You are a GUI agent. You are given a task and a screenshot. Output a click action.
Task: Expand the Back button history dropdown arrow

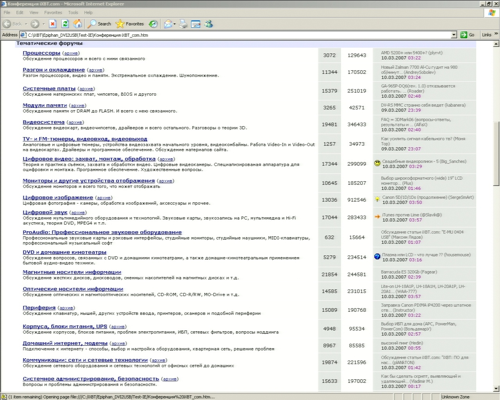[x=26, y=24]
